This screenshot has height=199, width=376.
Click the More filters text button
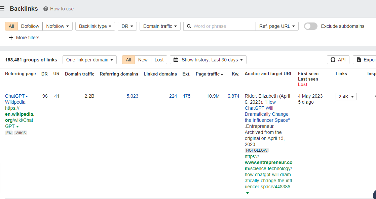click(28, 38)
